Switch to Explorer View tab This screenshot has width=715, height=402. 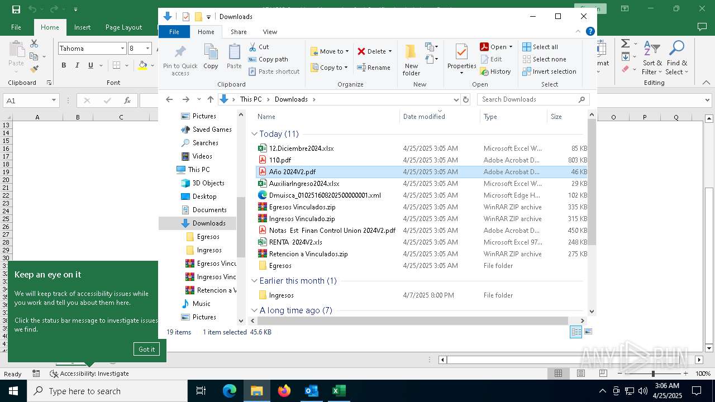click(270, 32)
